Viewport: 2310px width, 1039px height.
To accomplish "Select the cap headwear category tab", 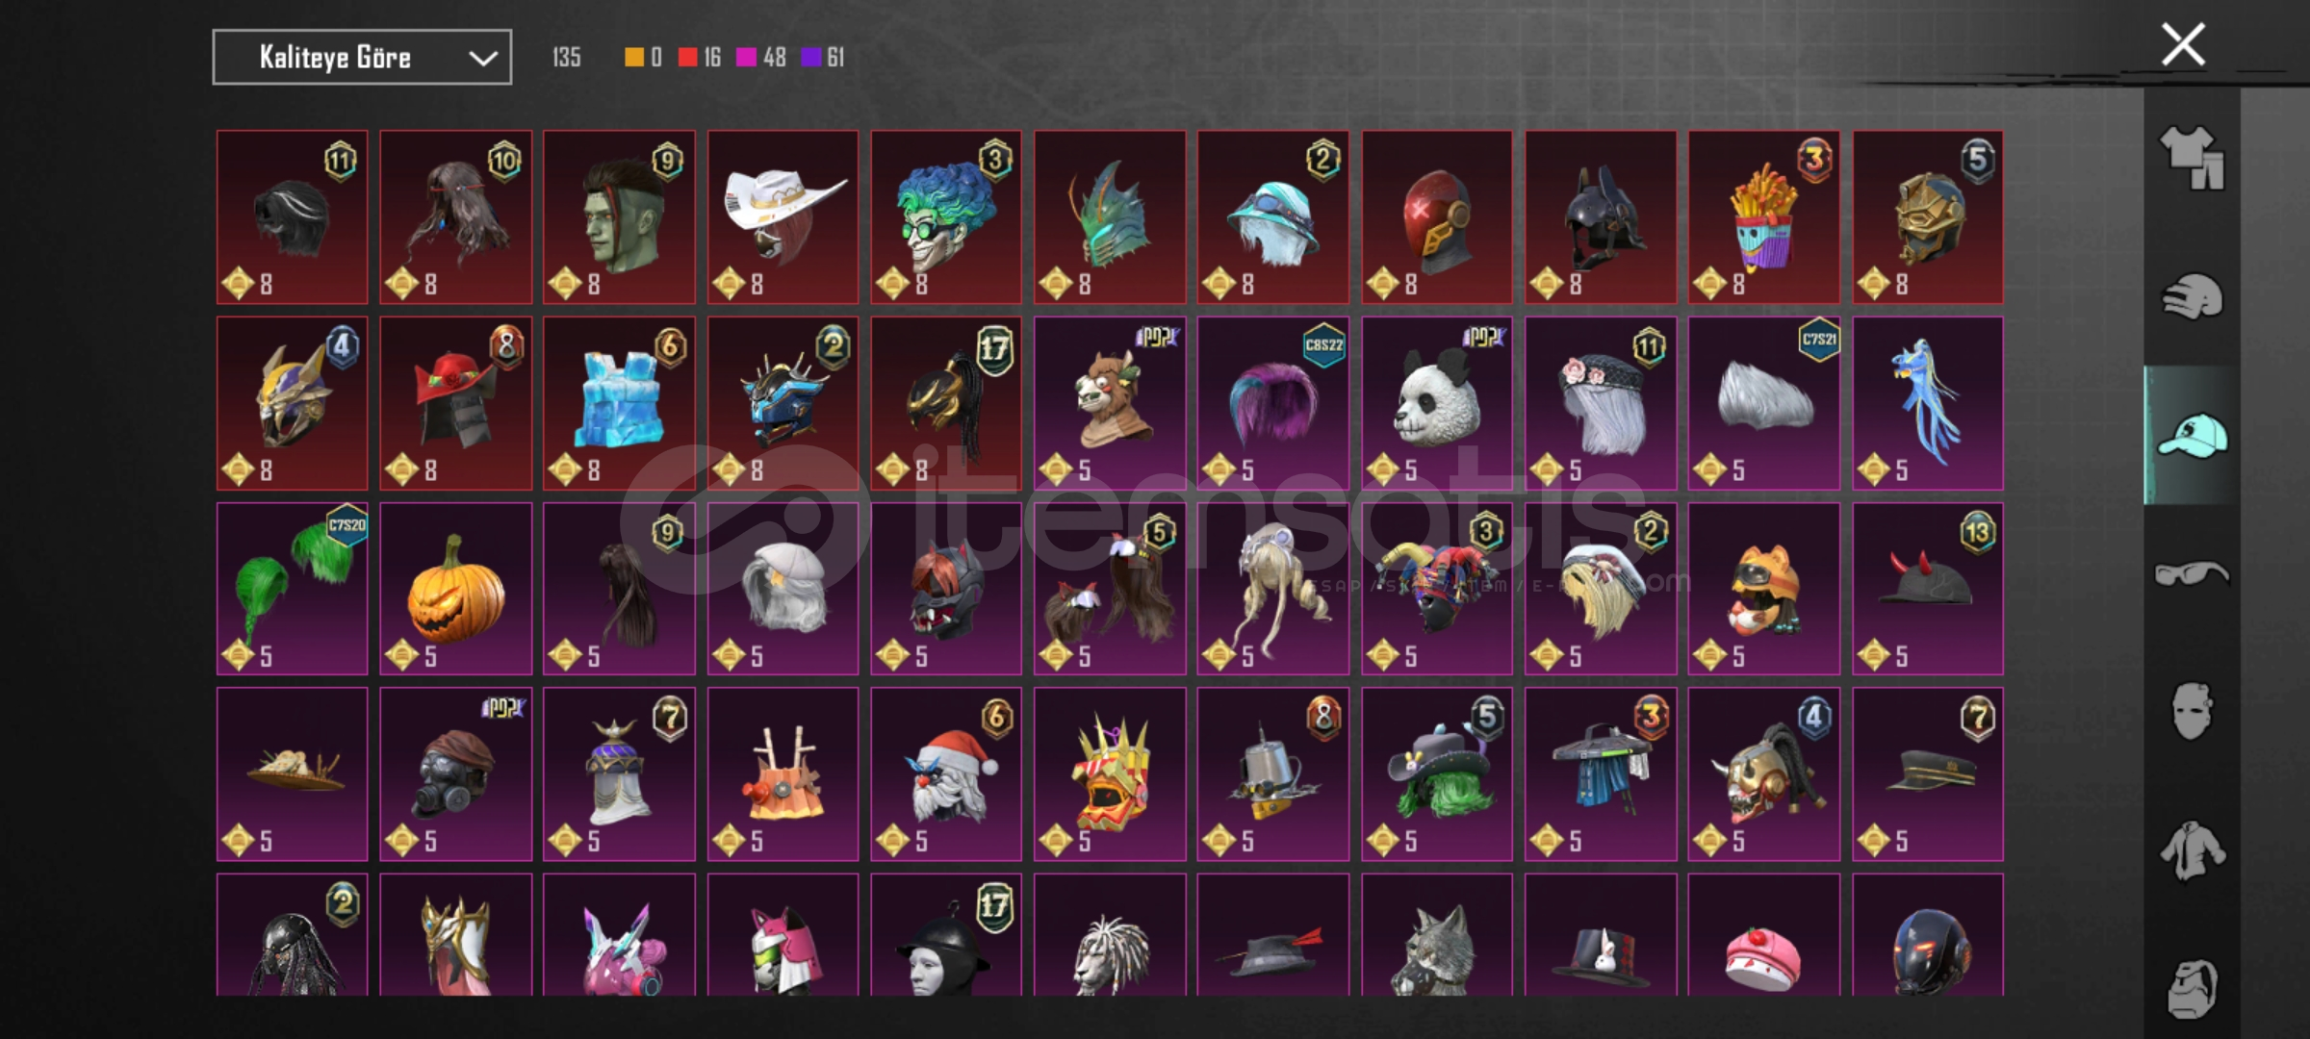I will pyautogui.click(x=2192, y=436).
